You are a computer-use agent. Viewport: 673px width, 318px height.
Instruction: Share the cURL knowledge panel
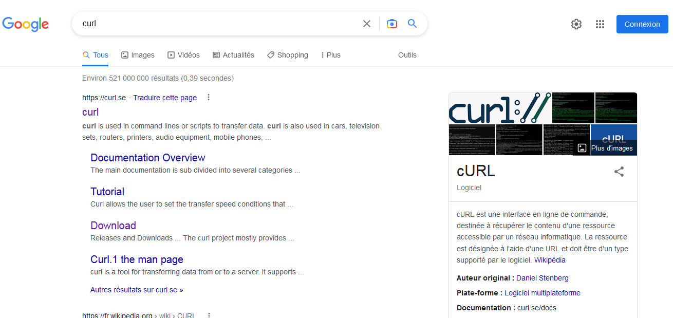(619, 172)
